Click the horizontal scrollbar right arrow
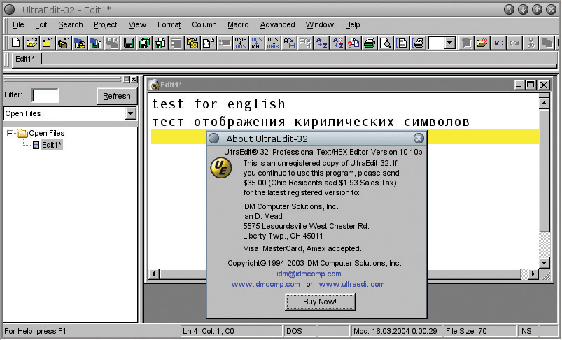 [533, 274]
